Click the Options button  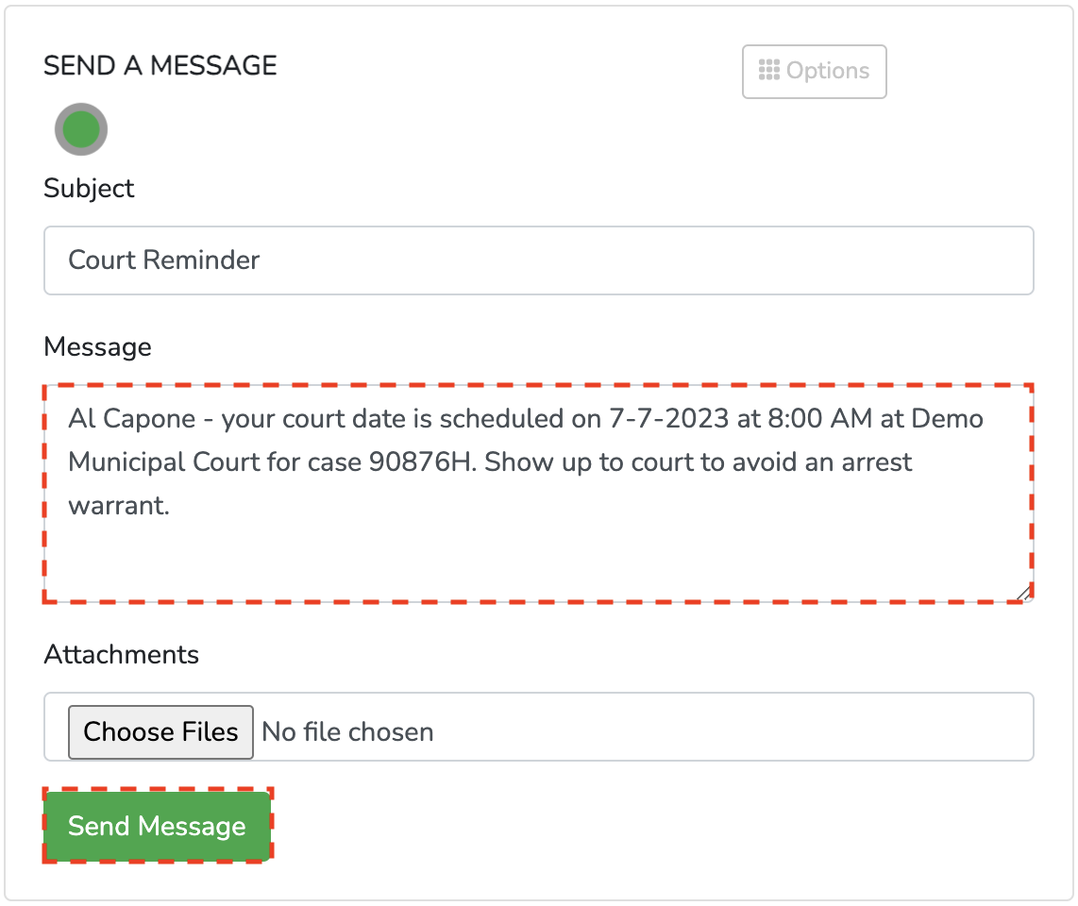[x=814, y=71]
